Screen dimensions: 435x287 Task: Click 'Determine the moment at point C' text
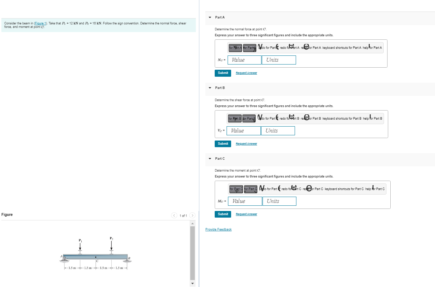238,171
